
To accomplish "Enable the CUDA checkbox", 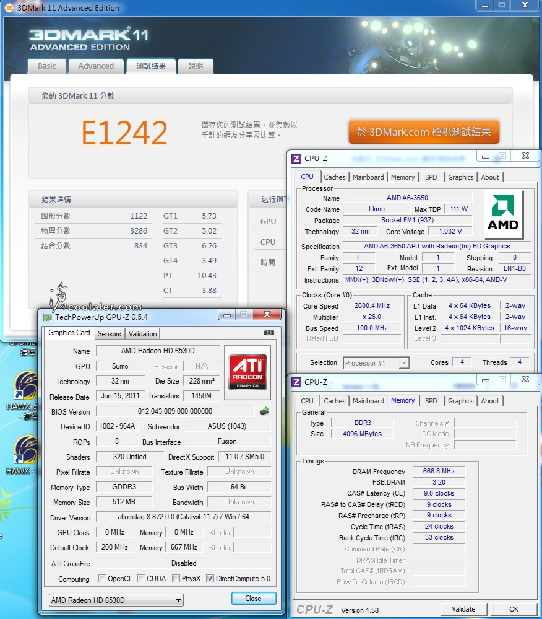I will click(x=141, y=578).
